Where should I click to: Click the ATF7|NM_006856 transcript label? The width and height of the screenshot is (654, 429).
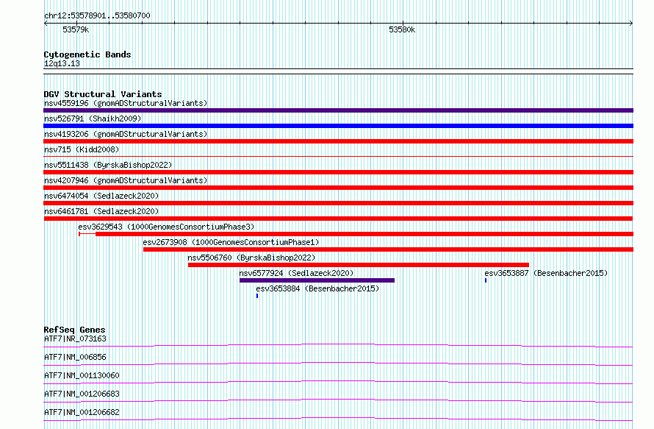click(75, 357)
